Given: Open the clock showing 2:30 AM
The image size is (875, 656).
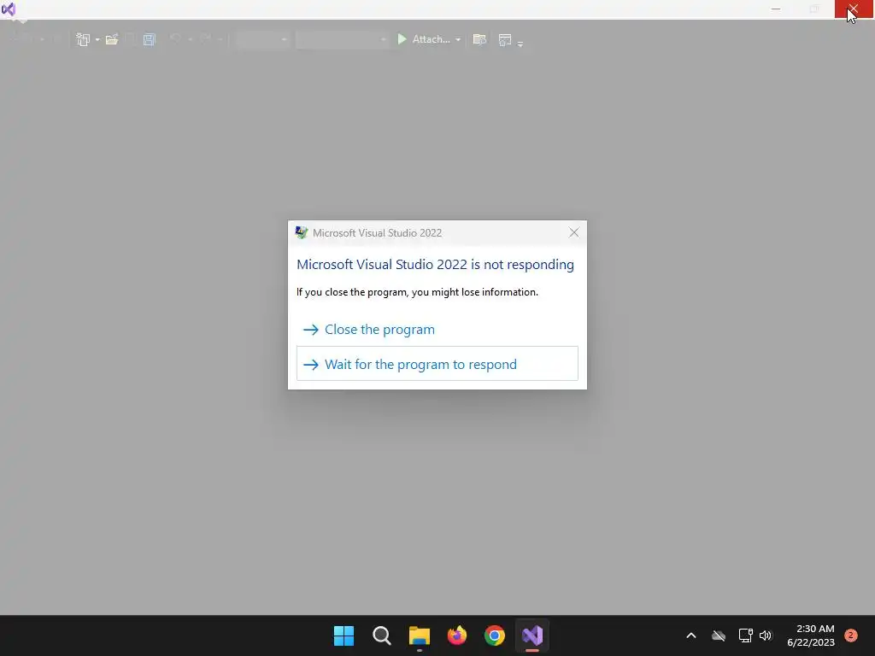Looking at the screenshot, I should pyautogui.click(x=811, y=635).
